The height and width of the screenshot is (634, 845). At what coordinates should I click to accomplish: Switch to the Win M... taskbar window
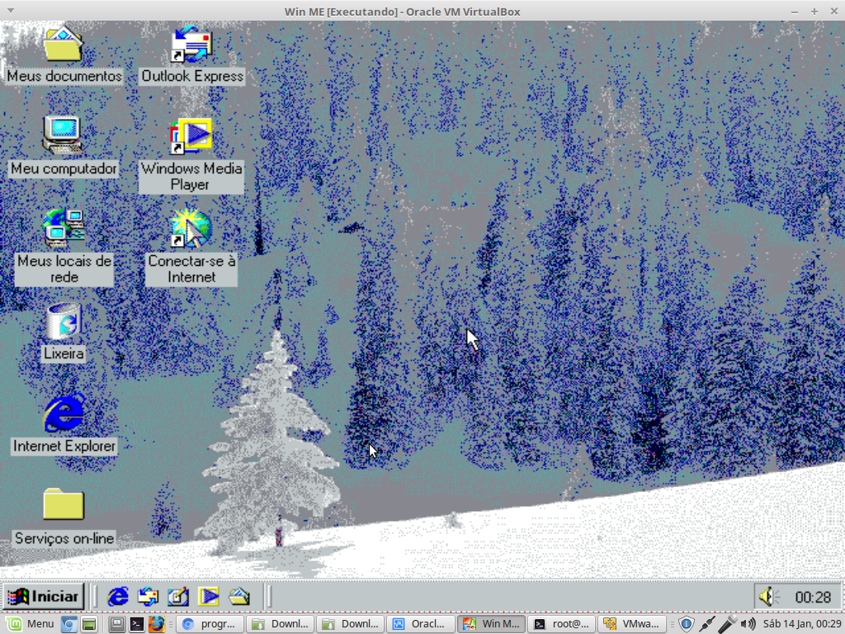(491, 624)
